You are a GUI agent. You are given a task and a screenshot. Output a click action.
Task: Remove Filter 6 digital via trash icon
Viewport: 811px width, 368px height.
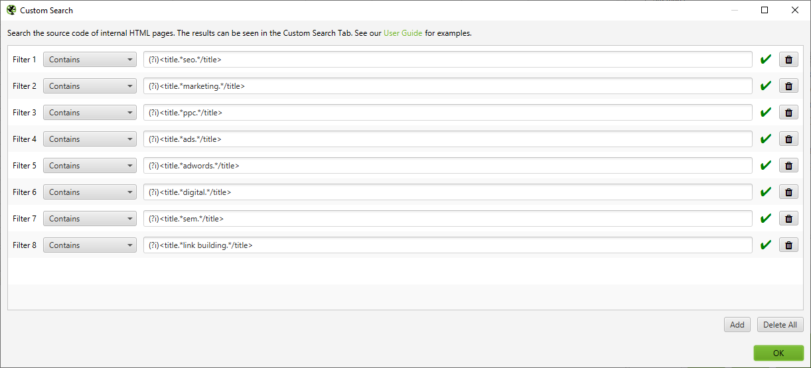[788, 192]
